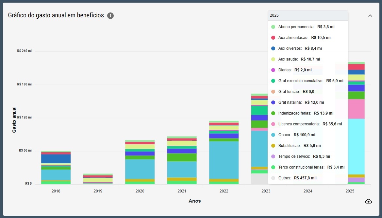The height and width of the screenshot is (218, 382).
Task: Click the Tempo de servico legend entry
Action: pos(304,156)
